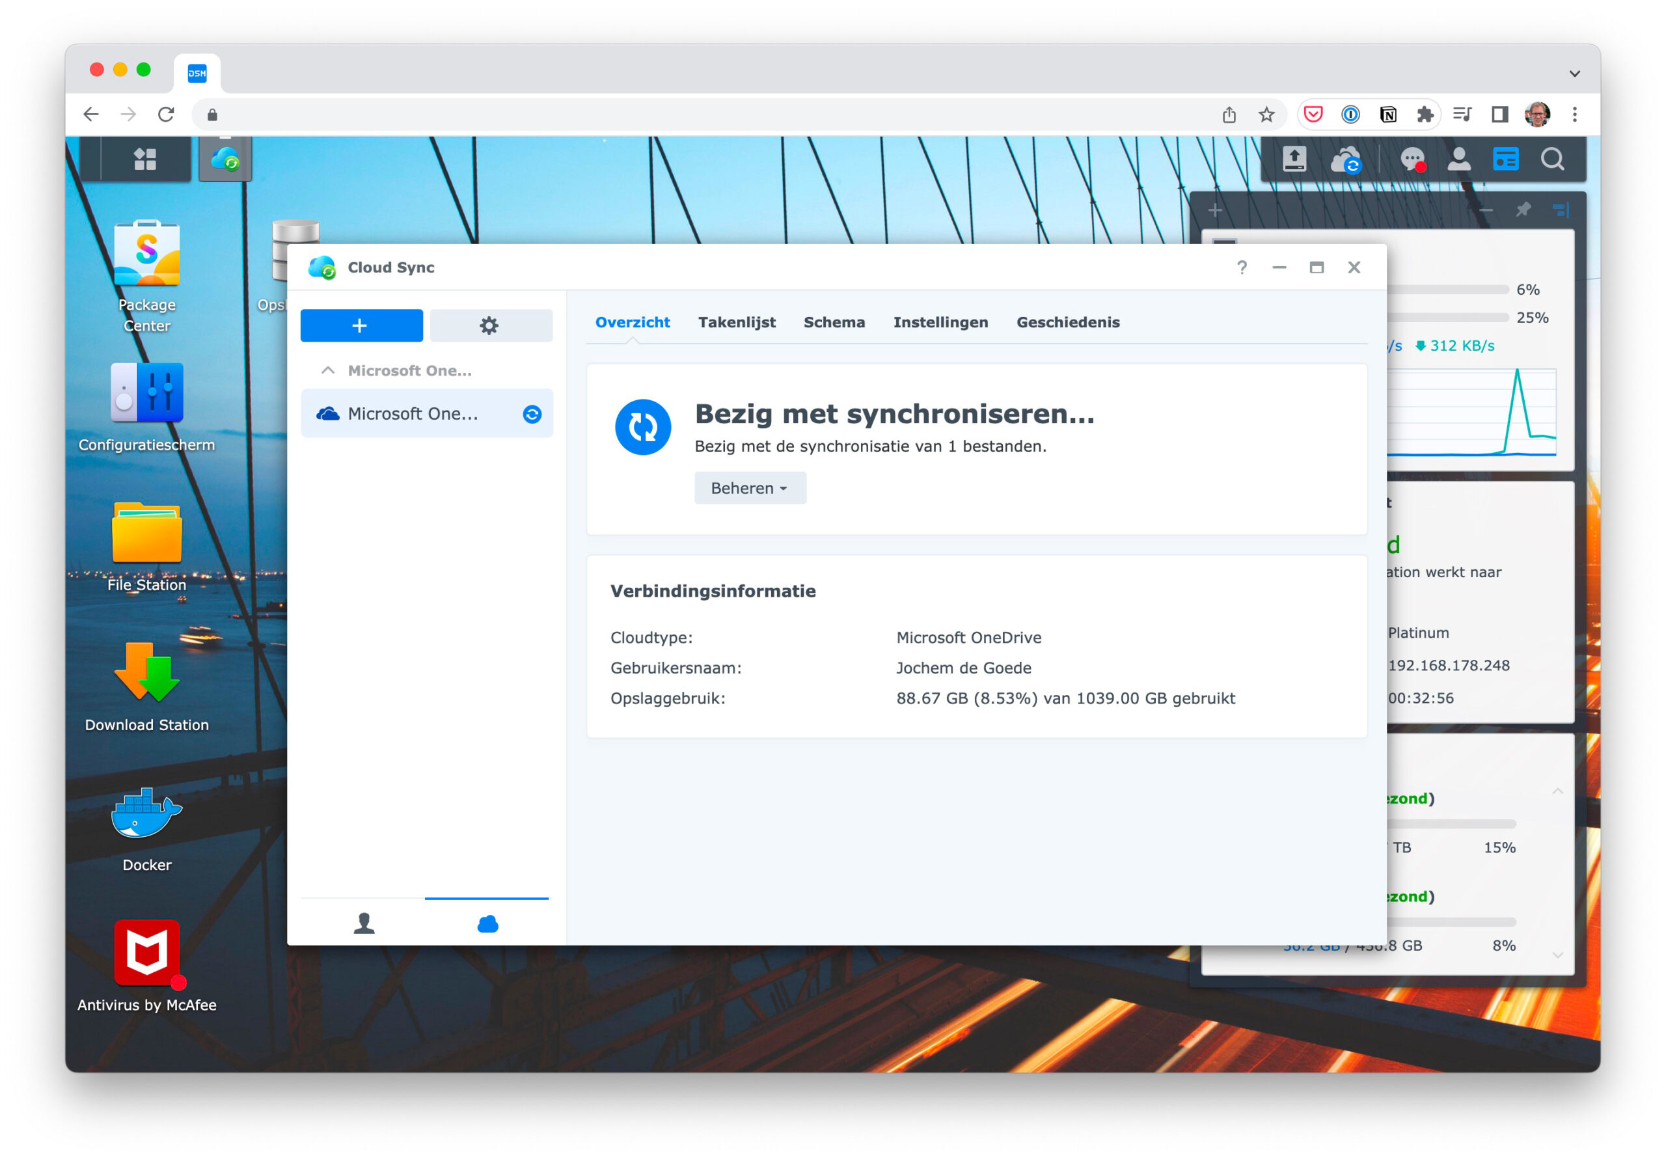
Task: Open DSM notifications speech bubble icon
Action: [1412, 159]
